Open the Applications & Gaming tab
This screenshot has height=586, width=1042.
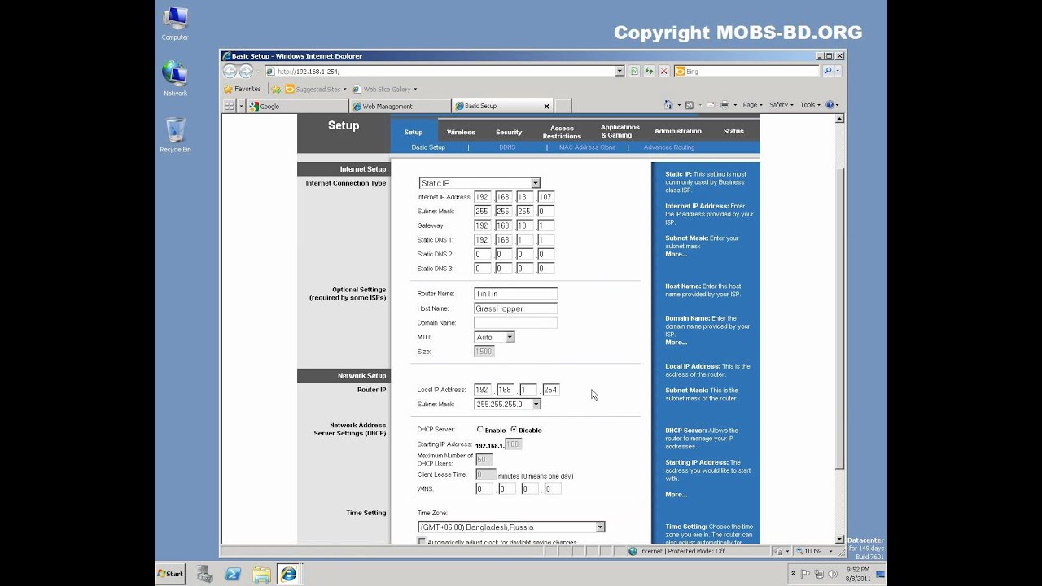click(620, 130)
